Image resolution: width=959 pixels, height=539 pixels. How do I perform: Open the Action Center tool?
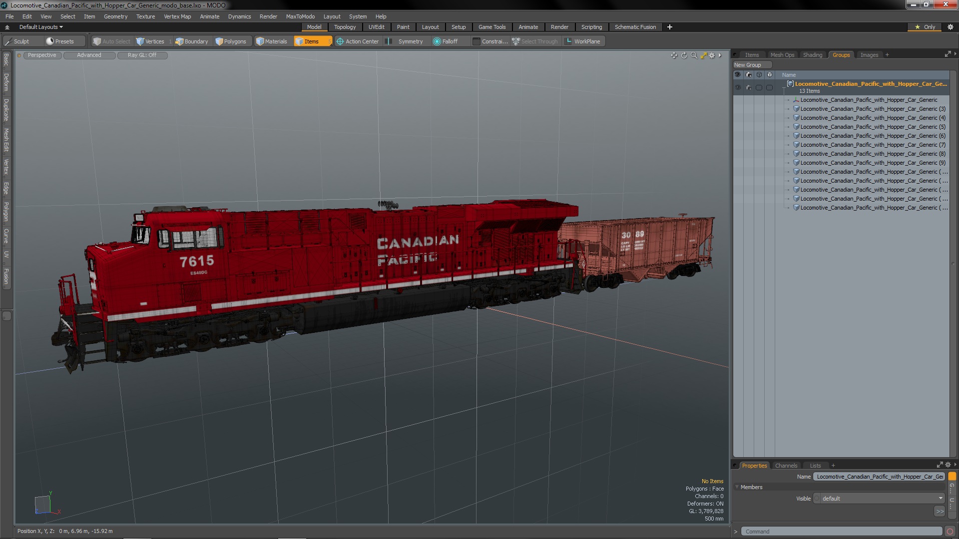[x=358, y=41]
